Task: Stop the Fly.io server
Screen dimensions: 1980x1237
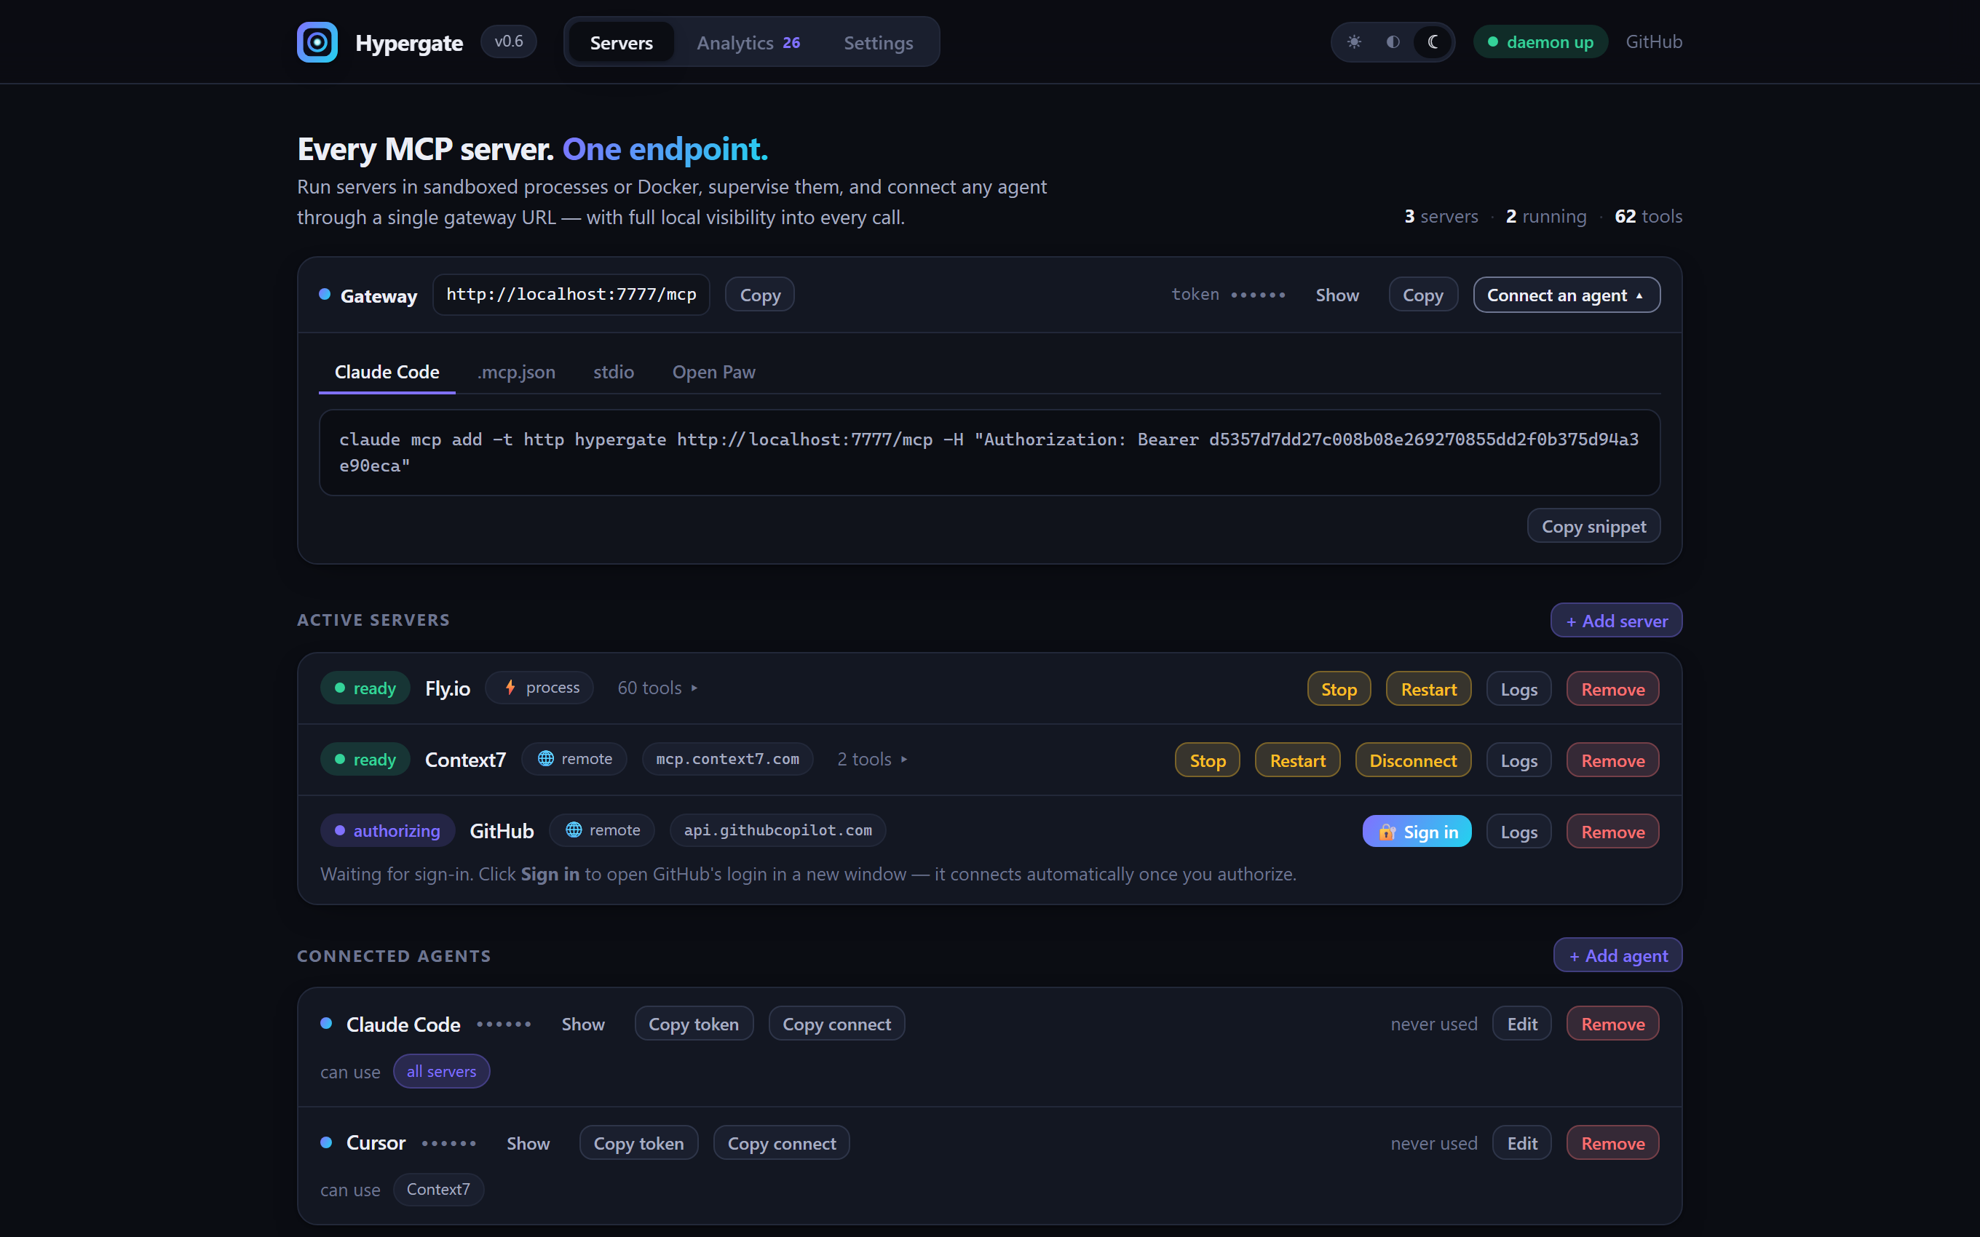Action: click(x=1339, y=689)
